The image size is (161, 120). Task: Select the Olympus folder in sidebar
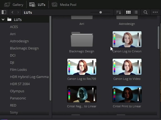pos(17,91)
